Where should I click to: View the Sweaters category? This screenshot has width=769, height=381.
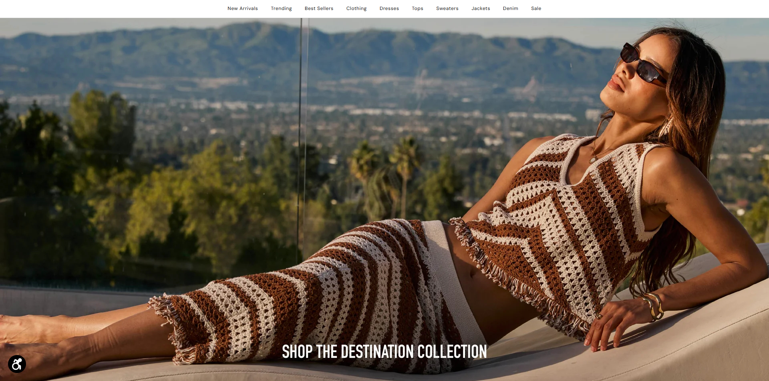[x=447, y=8]
